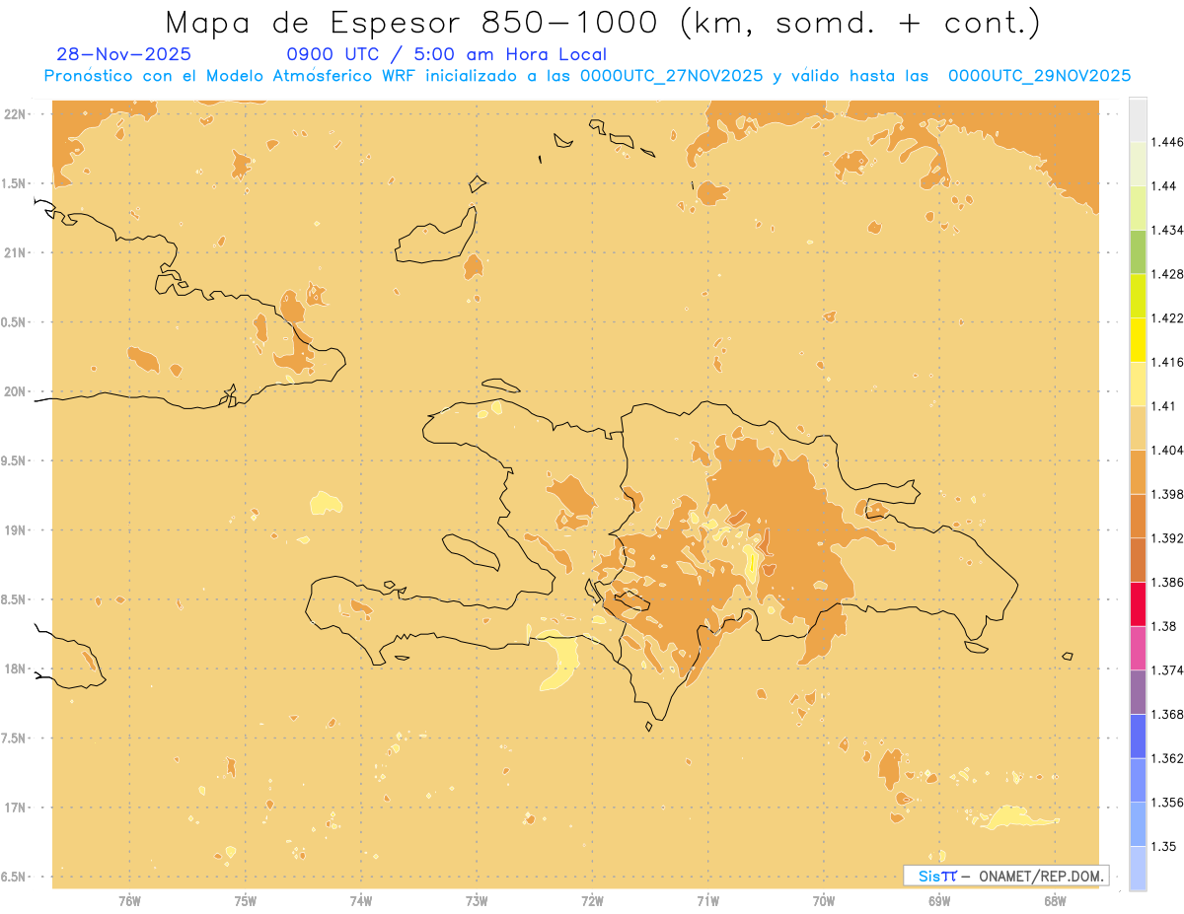The image size is (1184, 914).
Task: Click the legend value '1.404'
Action: click(1167, 450)
